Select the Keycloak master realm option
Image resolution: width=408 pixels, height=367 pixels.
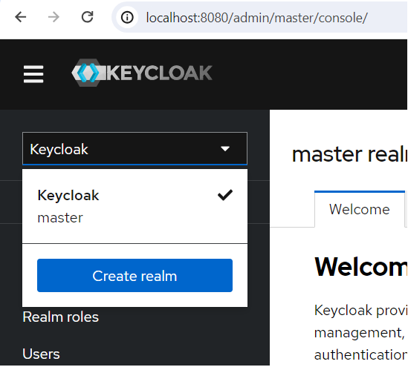pyautogui.click(x=135, y=206)
